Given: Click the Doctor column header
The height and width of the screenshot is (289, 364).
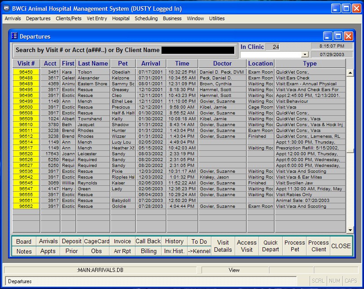Looking at the screenshot, I should tap(222, 63).
